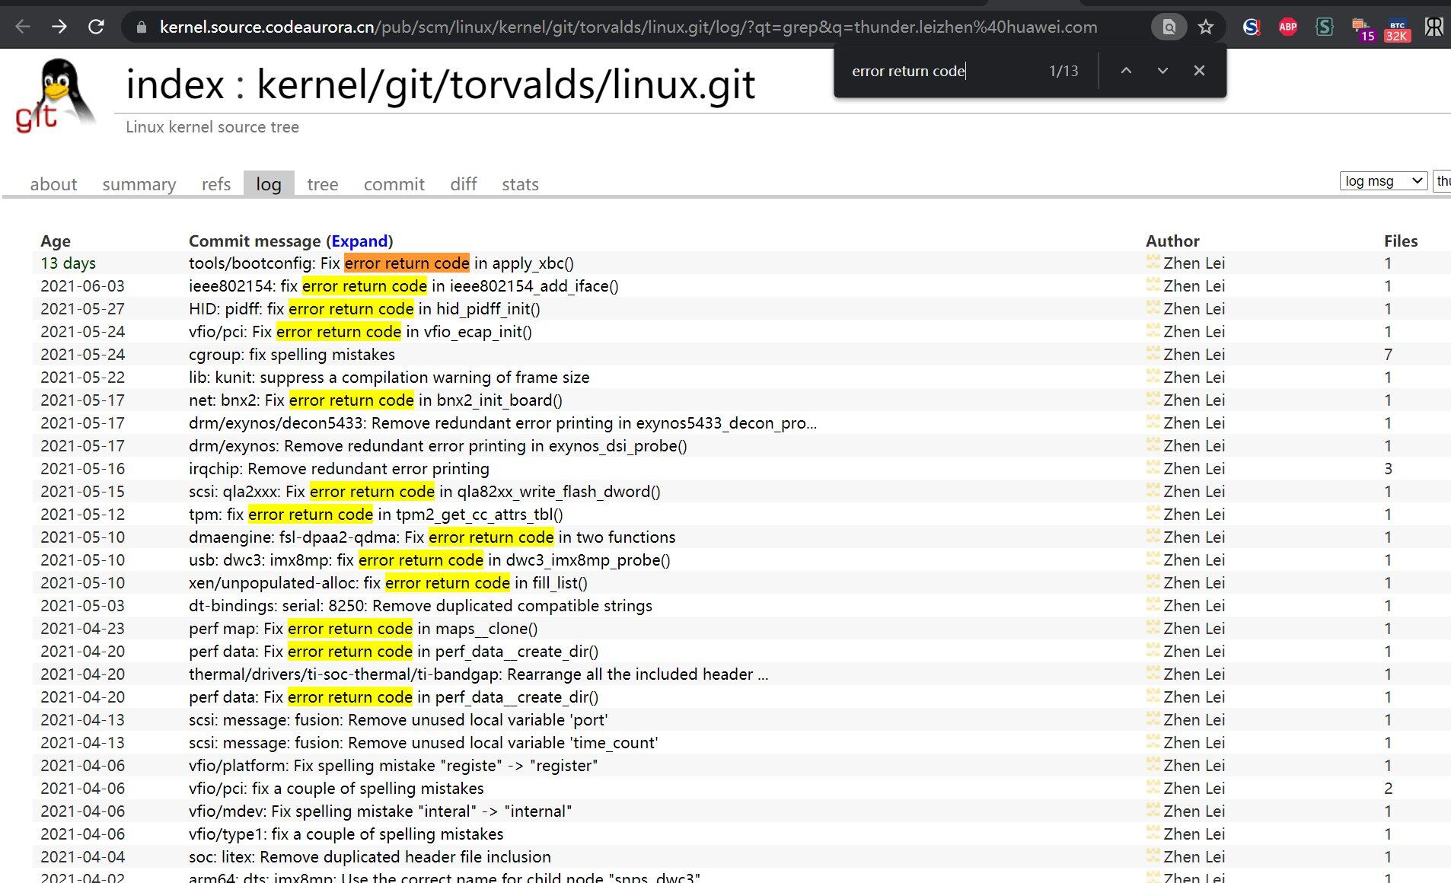Click the kernel/git/torvalds/linux.git title link
Viewport: 1451px width, 883px height.
506,84
